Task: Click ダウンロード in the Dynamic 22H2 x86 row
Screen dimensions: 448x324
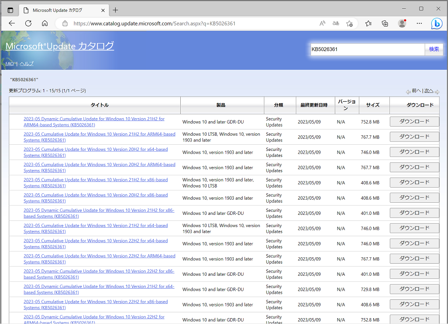Action: click(x=414, y=274)
